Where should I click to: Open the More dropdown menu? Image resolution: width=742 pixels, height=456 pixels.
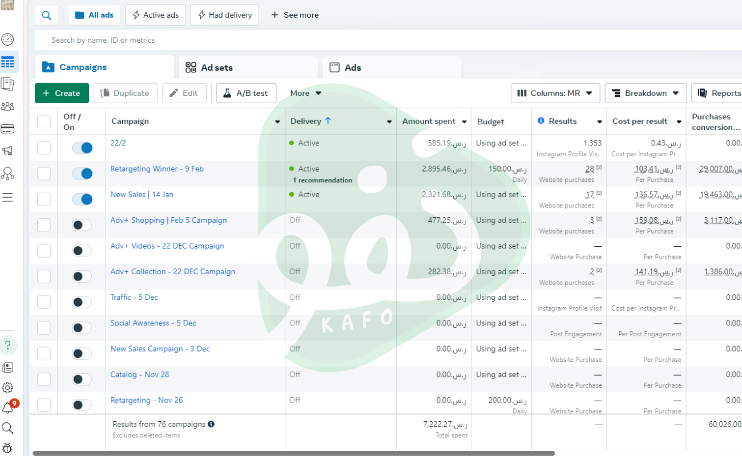(305, 93)
